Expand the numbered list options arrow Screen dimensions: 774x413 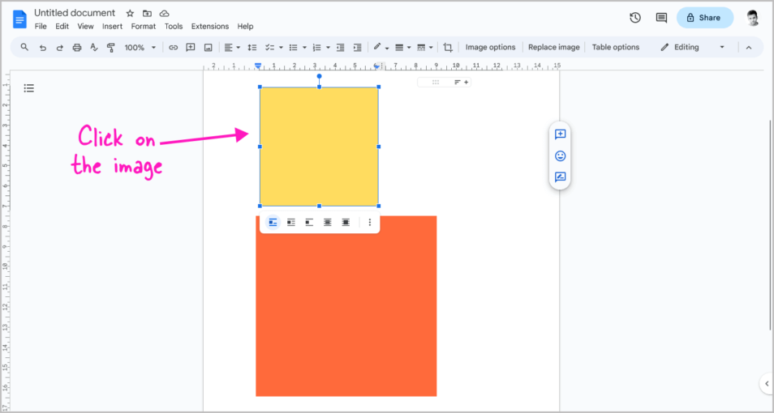329,48
